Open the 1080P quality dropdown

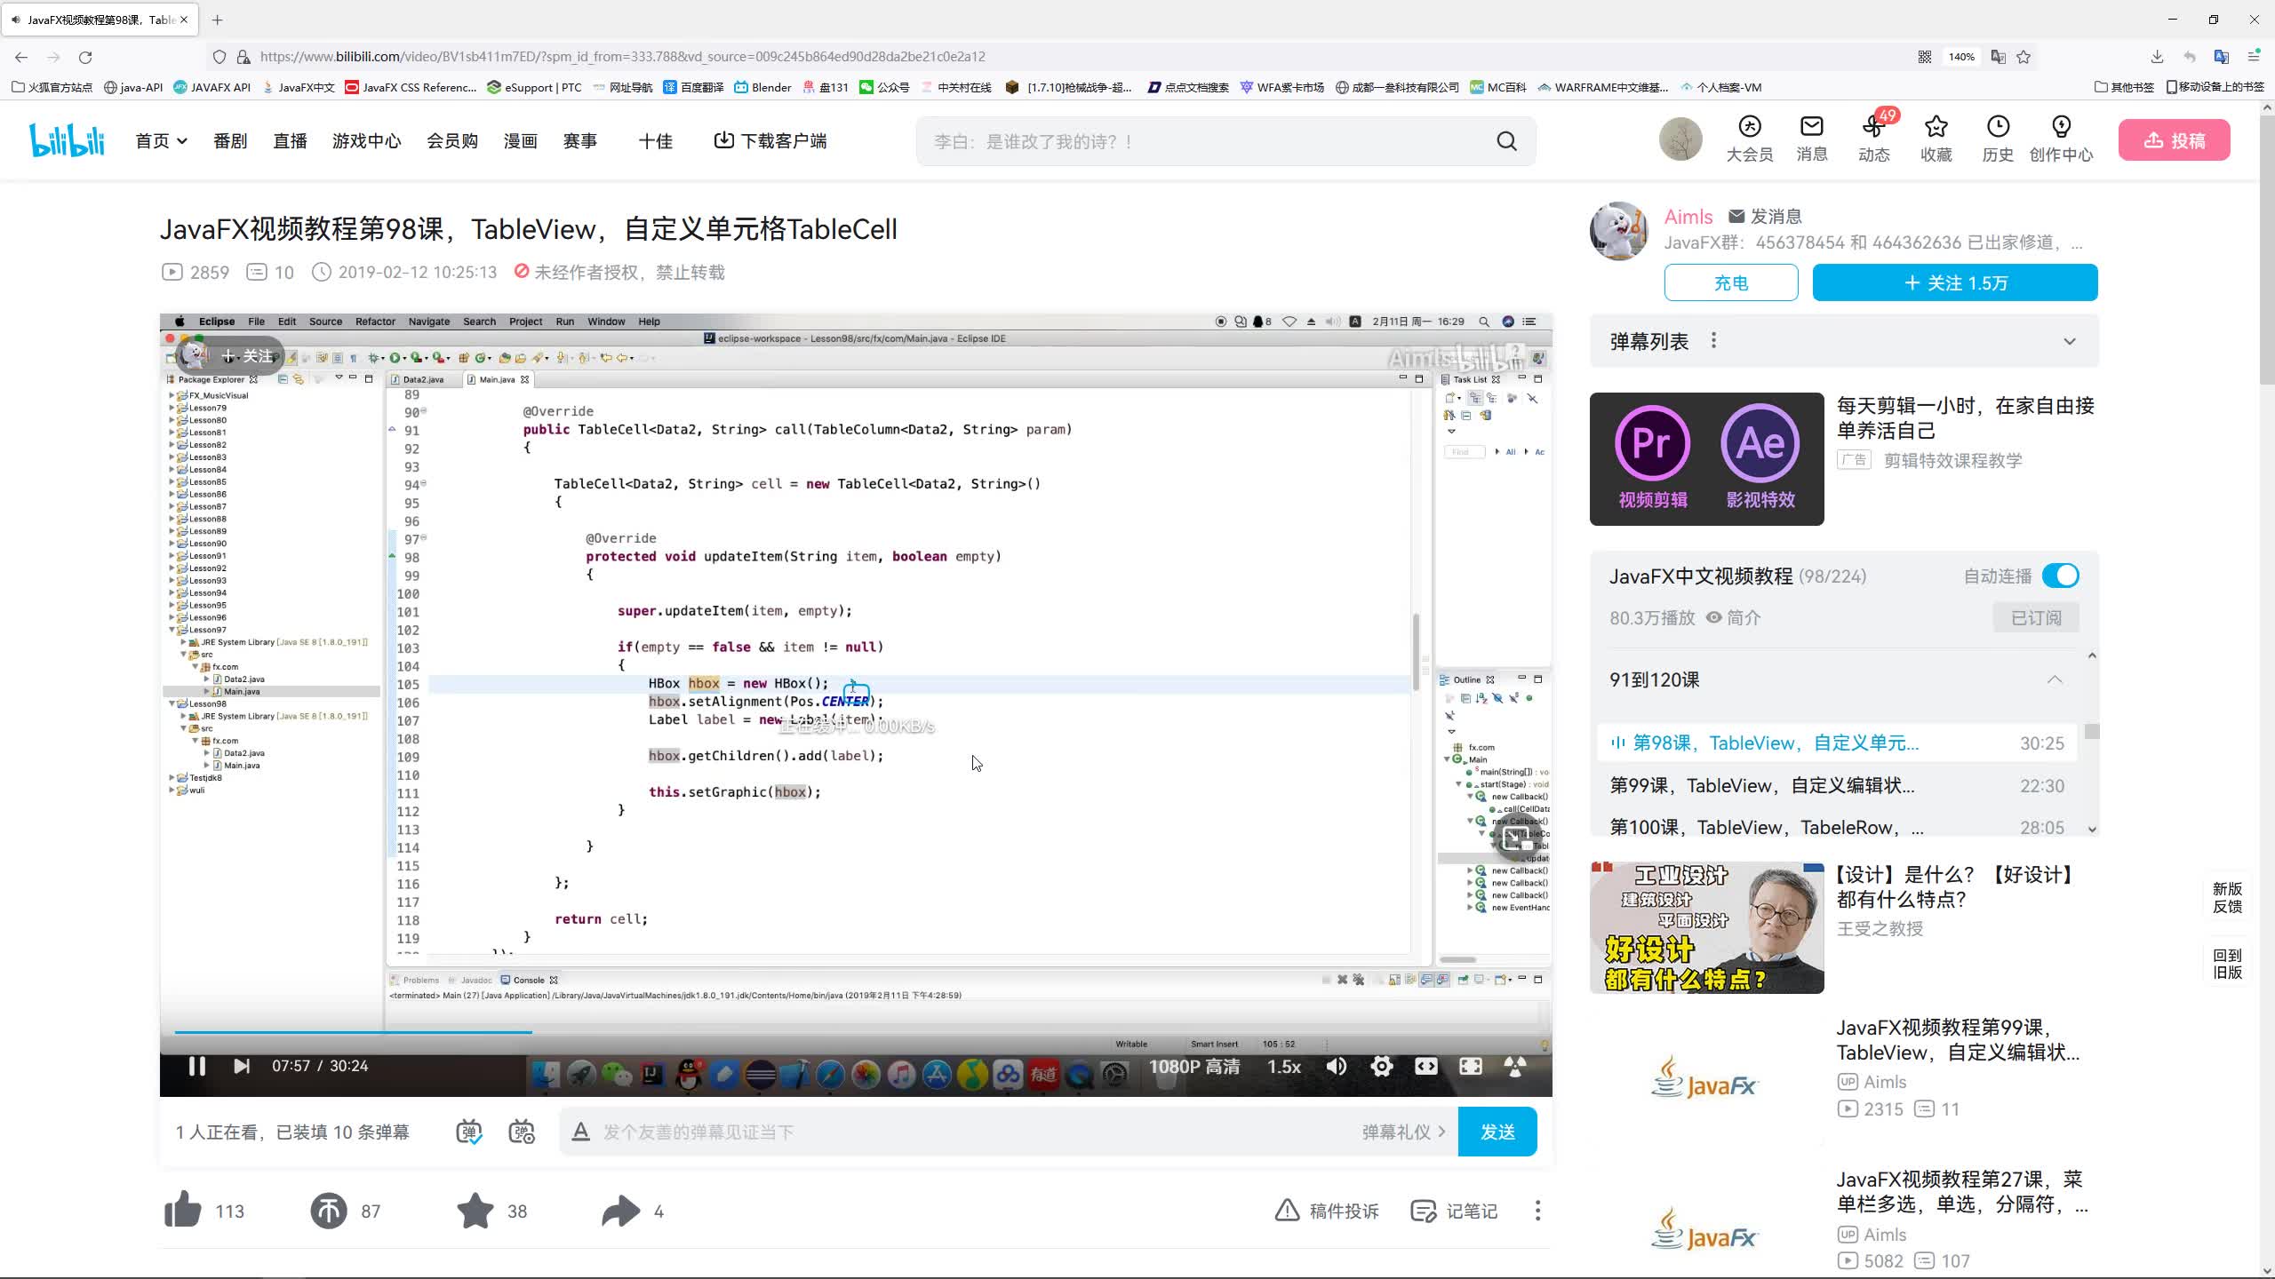(1195, 1066)
